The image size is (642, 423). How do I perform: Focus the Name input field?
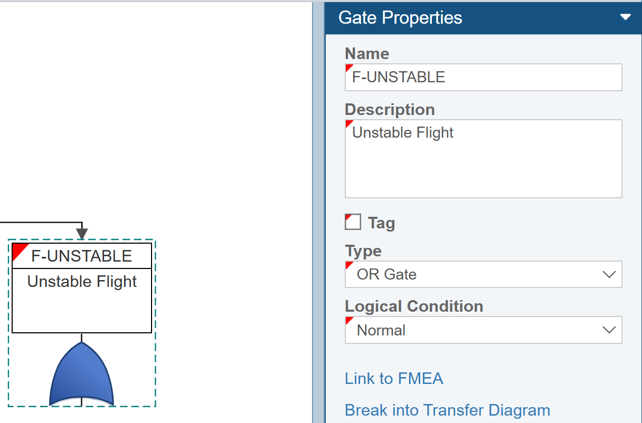click(x=483, y=77)
